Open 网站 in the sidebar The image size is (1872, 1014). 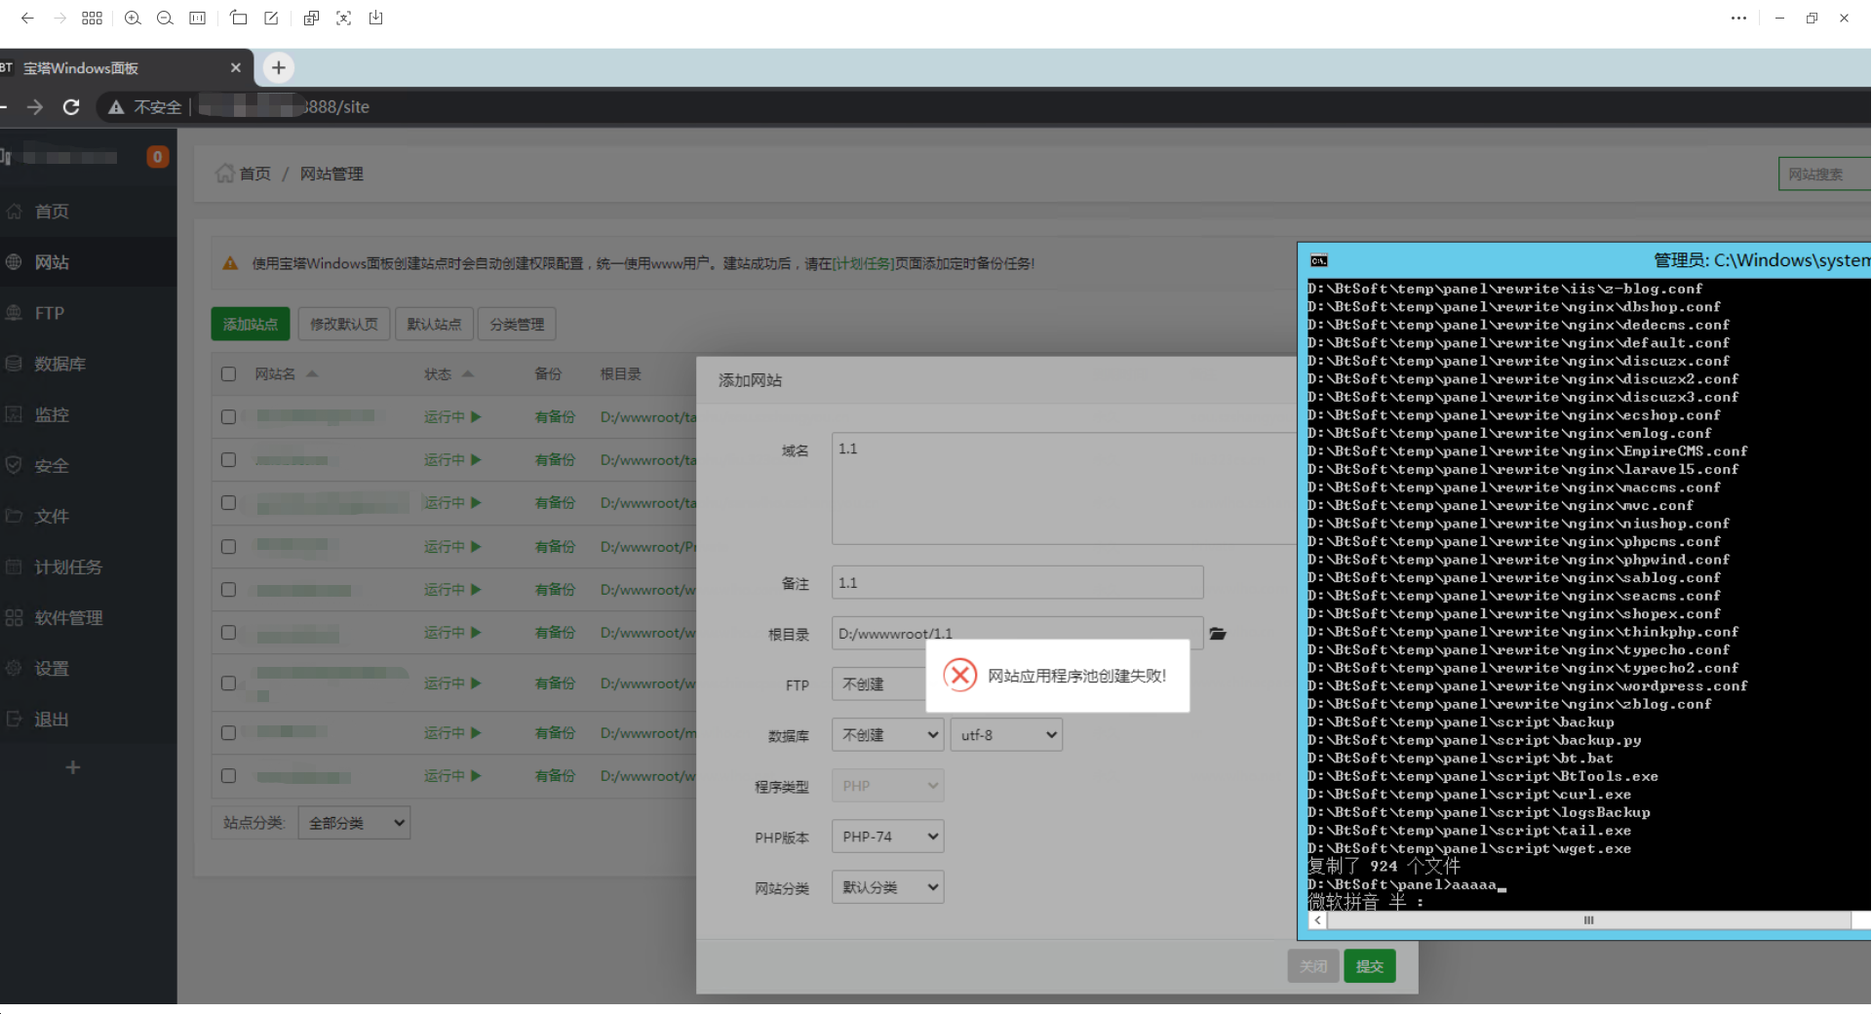click(x=51, y=261)
